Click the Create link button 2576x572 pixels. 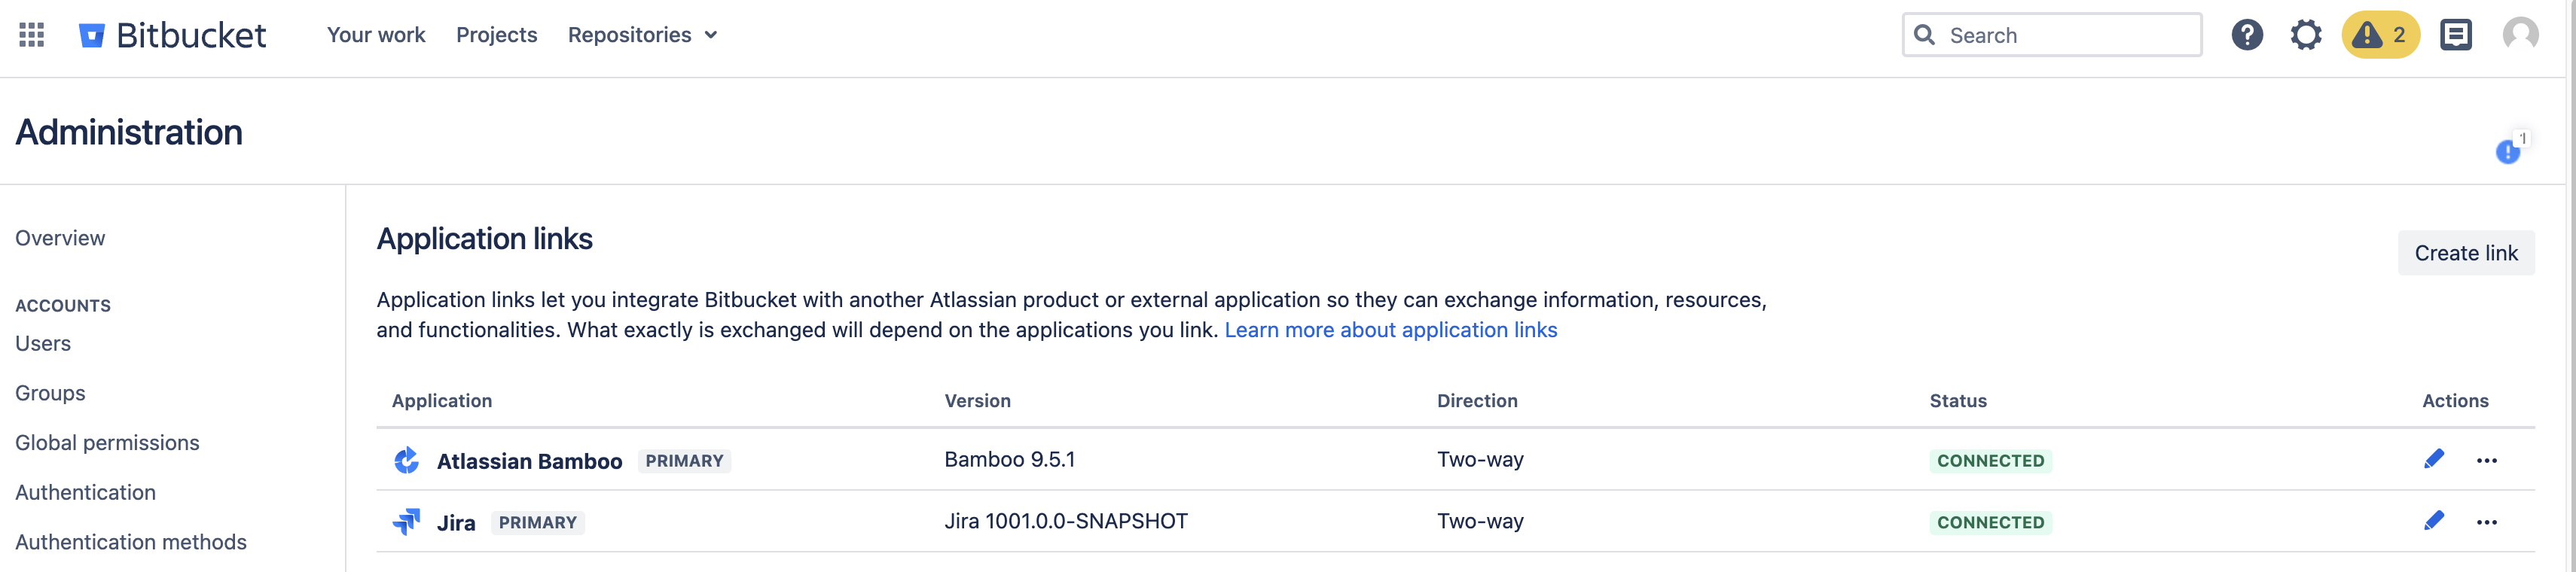pos(2465,253)
